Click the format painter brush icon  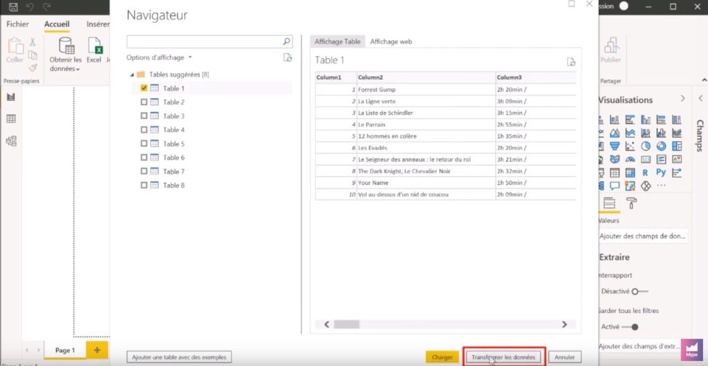32,68
